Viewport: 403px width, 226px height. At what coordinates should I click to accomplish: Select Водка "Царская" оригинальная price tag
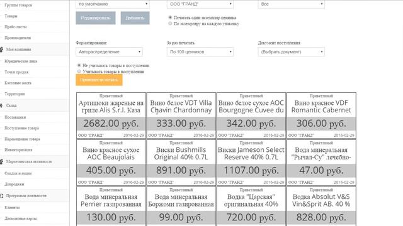(x=251, y=207)
